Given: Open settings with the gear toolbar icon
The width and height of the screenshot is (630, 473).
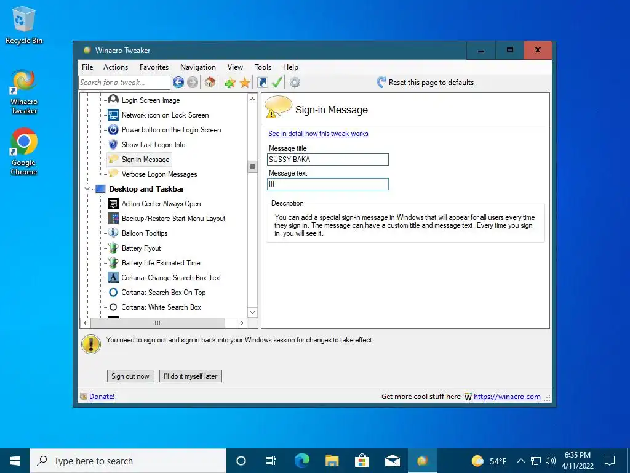Looking at the screenshot, I should click(x=295, y=83).
